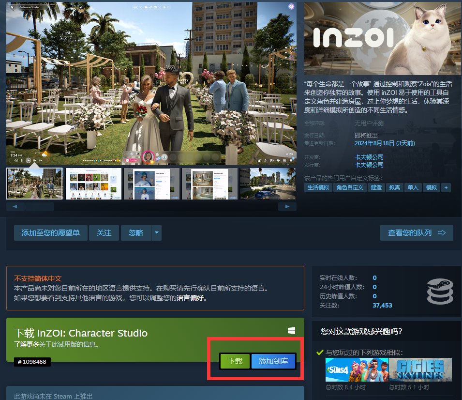Click the play icon in game screenshot
462x400 pixels.
pyautogui.click(x=28, y=160)
